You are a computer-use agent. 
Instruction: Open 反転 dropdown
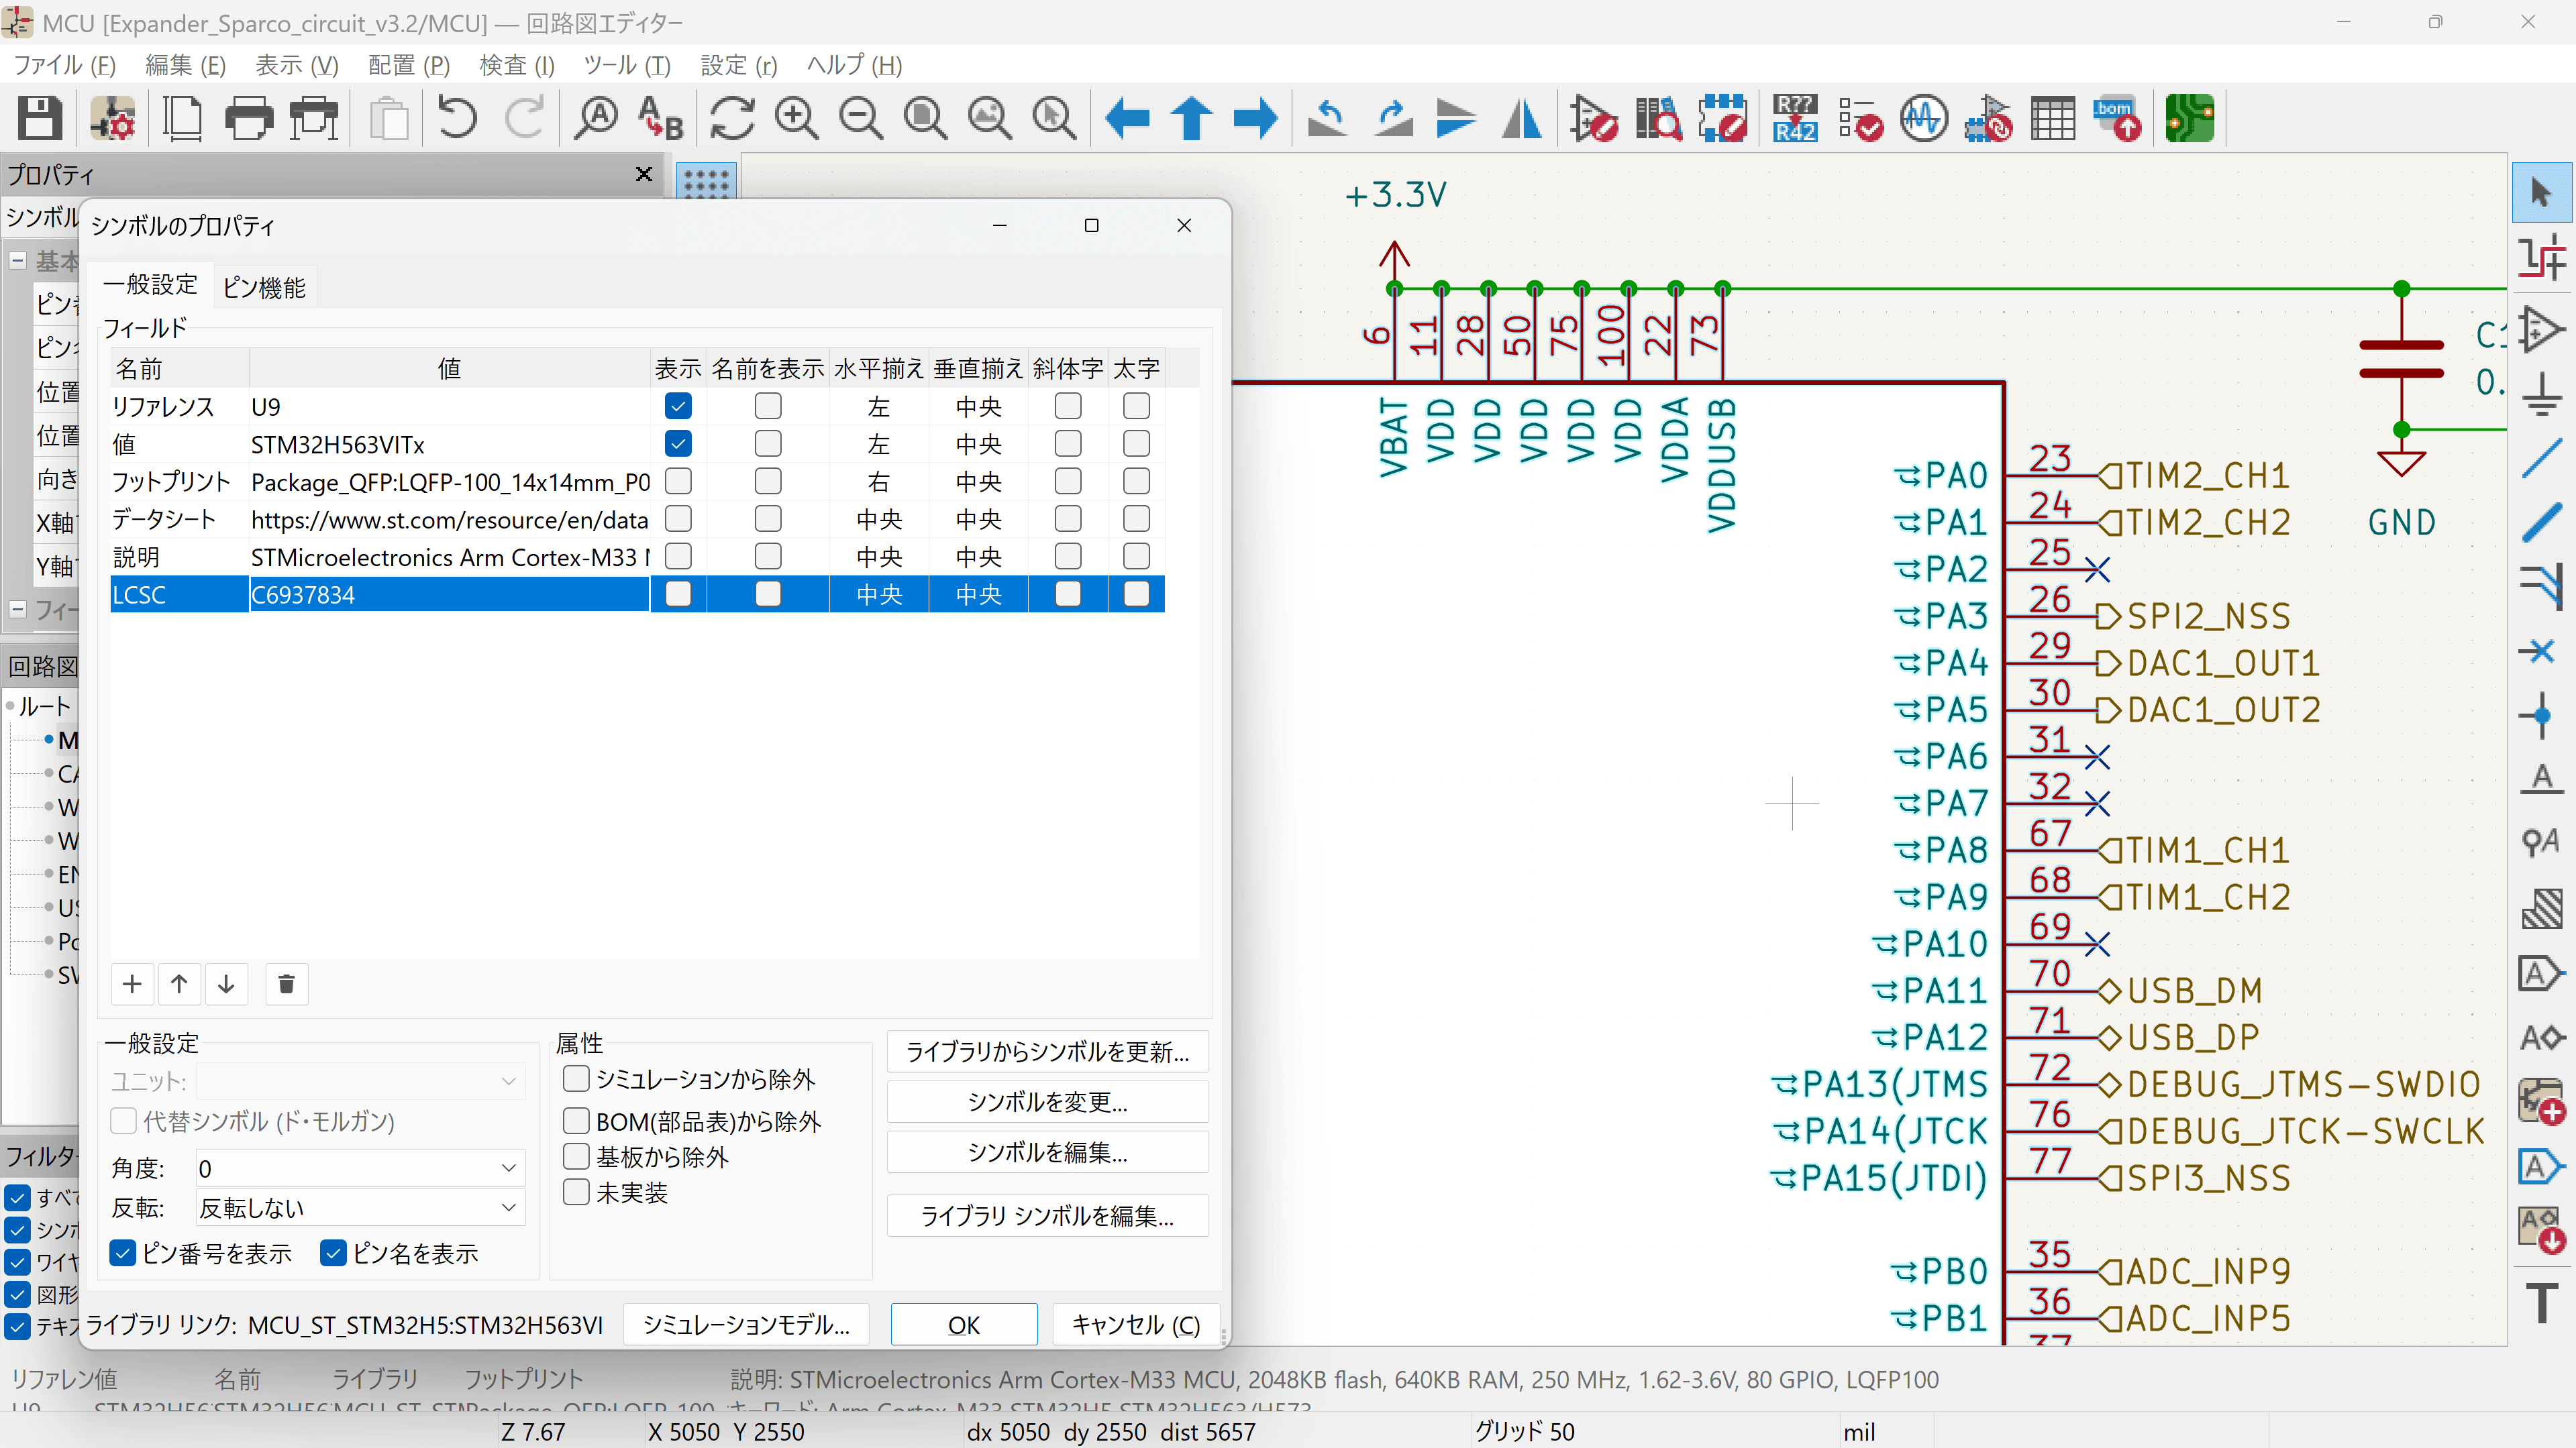[360, 1208]
